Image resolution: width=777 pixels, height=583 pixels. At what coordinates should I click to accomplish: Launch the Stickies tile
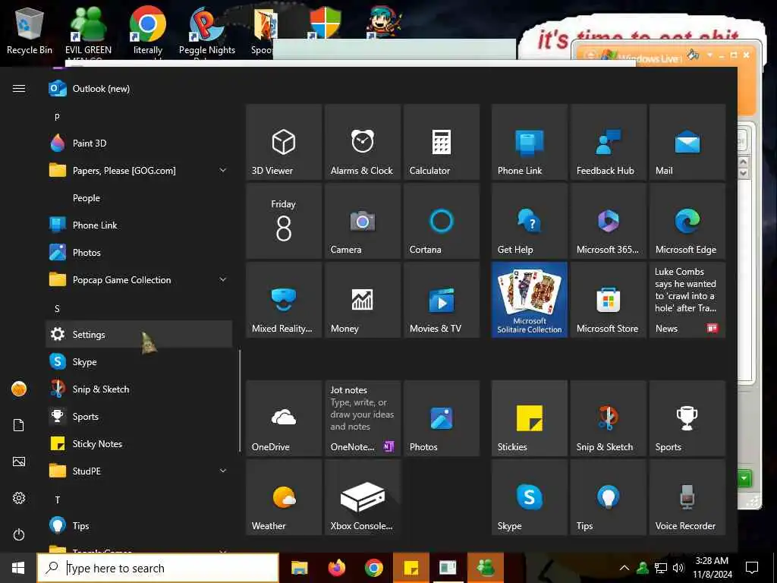point(529,418)
